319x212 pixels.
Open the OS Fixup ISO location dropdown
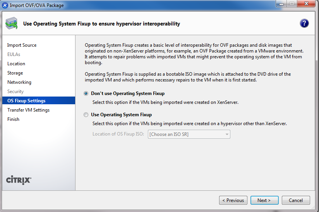(189, 134)
